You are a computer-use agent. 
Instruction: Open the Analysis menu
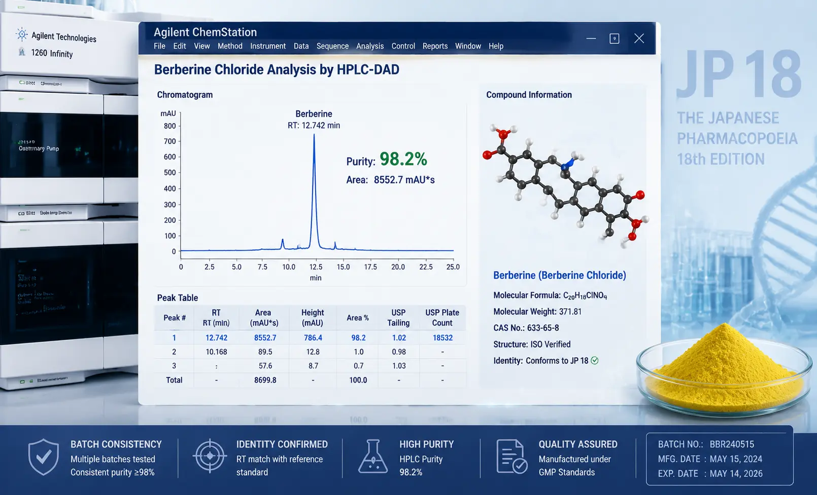tap(370, 46)
